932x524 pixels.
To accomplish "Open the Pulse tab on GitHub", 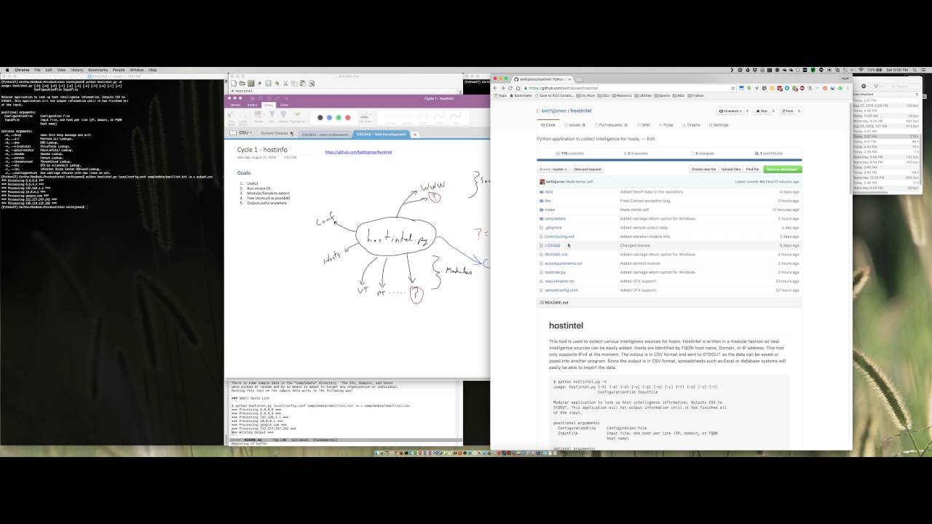I will click(x=666, y=125).
